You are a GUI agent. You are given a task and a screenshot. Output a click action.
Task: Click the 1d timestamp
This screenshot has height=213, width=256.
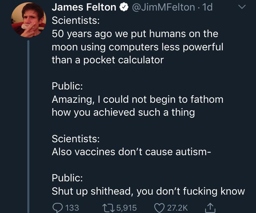207,7
